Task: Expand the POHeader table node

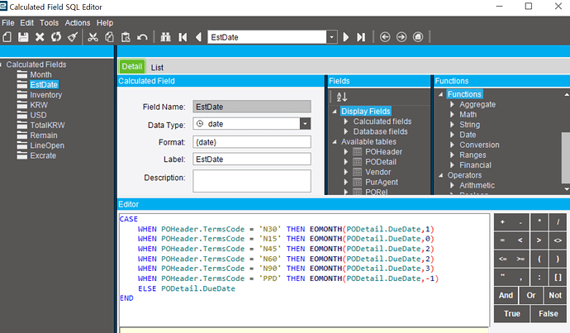Action: coord(347,152)
